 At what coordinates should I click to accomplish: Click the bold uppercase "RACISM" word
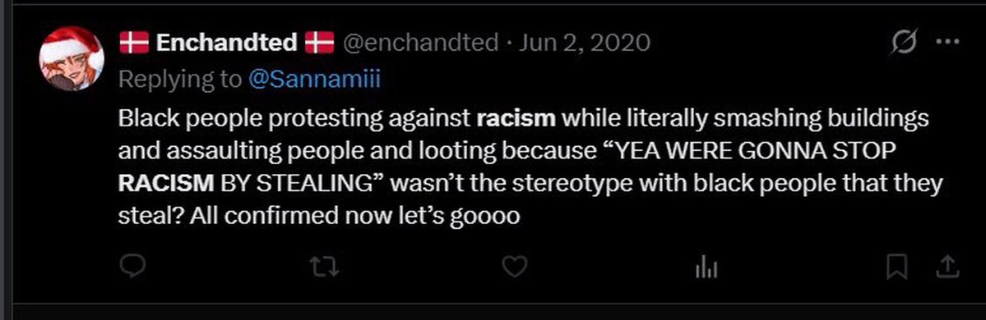click(166, 184)
